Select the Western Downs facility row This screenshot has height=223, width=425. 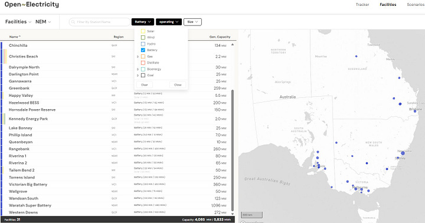click(x=116, y=212)
